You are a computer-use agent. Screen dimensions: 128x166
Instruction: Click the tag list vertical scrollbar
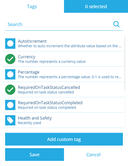pos(125,63)
